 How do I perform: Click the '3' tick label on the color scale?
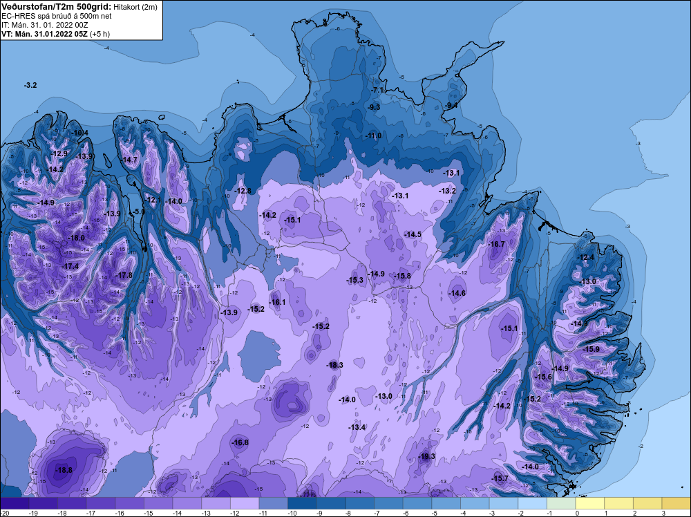click(x=663, y=513)
